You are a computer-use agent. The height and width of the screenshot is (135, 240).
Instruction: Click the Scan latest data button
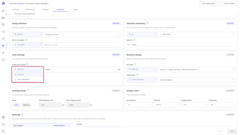pyautogui.click(x=208, y=3)
